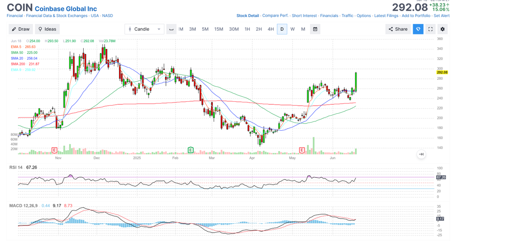
Task: Click the EMA 5 indicator label
Action: point(23,47)
